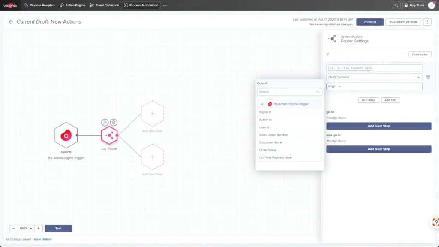439x247 pixels.
Task: Open the more options ellipsis in top navigation
Action: [x=165, y=5]
